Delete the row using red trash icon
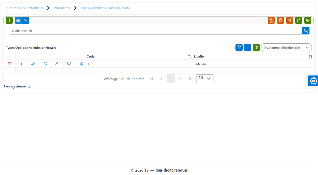Image resolution: width=318 pixels, height=175 pixels. [x=9, y=64]
